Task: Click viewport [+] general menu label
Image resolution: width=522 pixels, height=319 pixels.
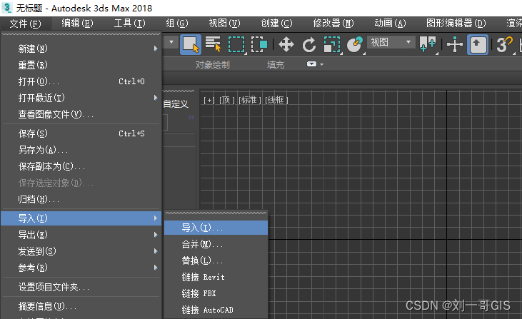Action: pyautogui.click(x=209, y=100)
